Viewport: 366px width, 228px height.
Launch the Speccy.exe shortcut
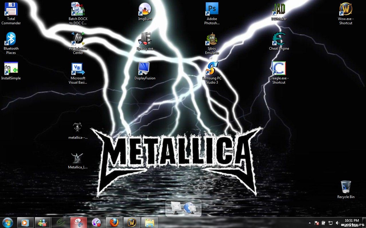click(145, 41)
